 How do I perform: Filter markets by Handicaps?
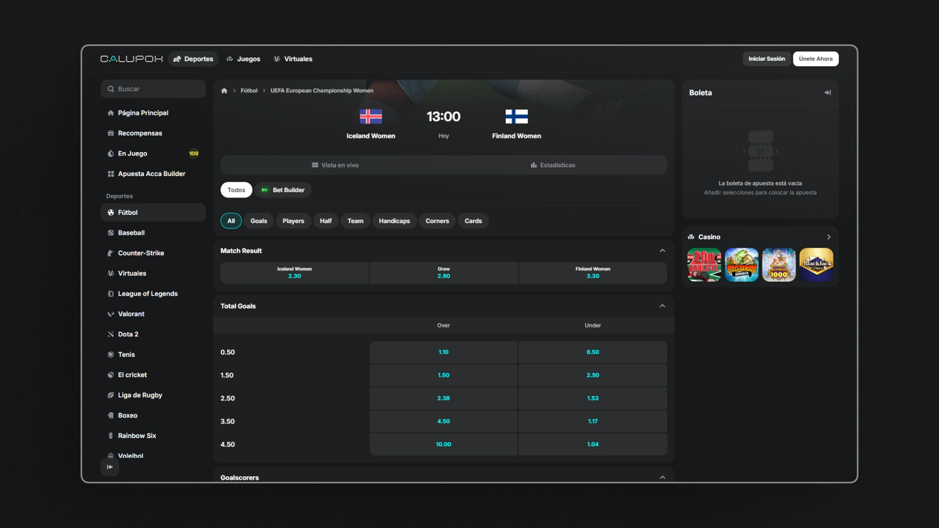click(394, 221)
